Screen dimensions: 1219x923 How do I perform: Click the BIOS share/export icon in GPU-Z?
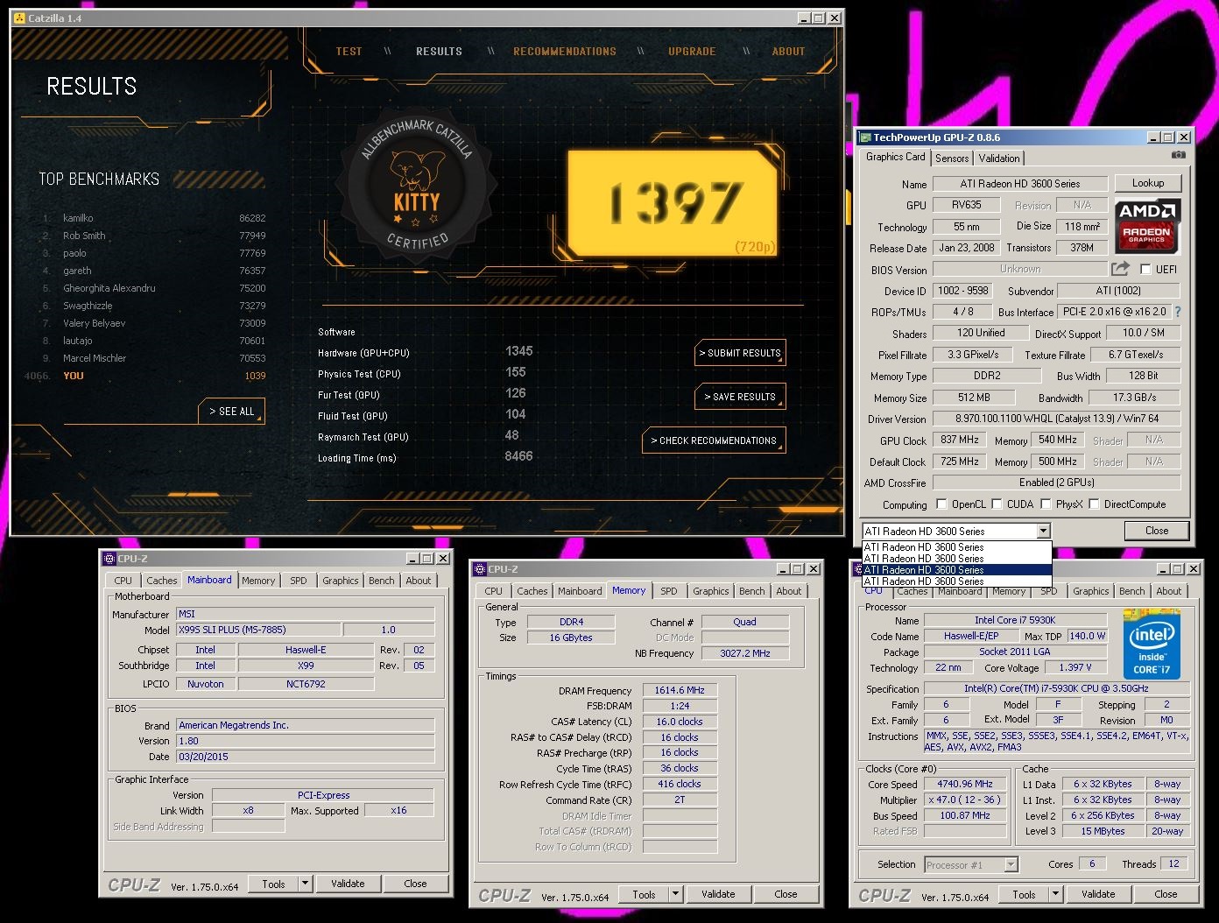[x=1120, y=269]
